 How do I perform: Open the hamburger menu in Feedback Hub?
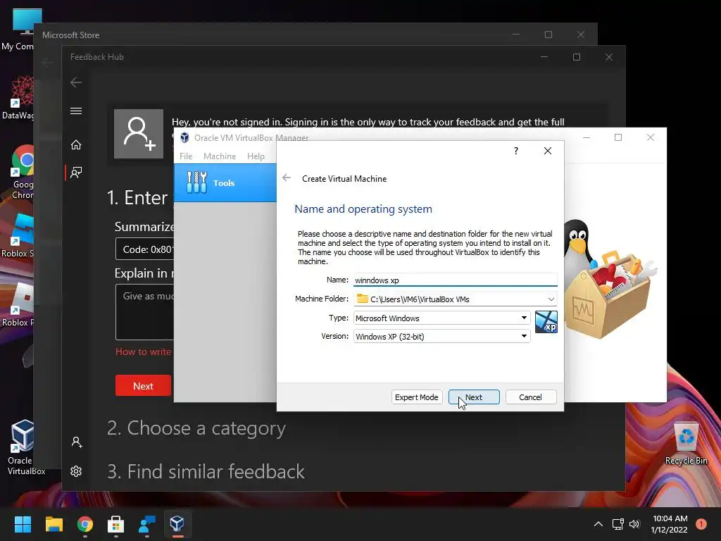(x=76, y=111)
